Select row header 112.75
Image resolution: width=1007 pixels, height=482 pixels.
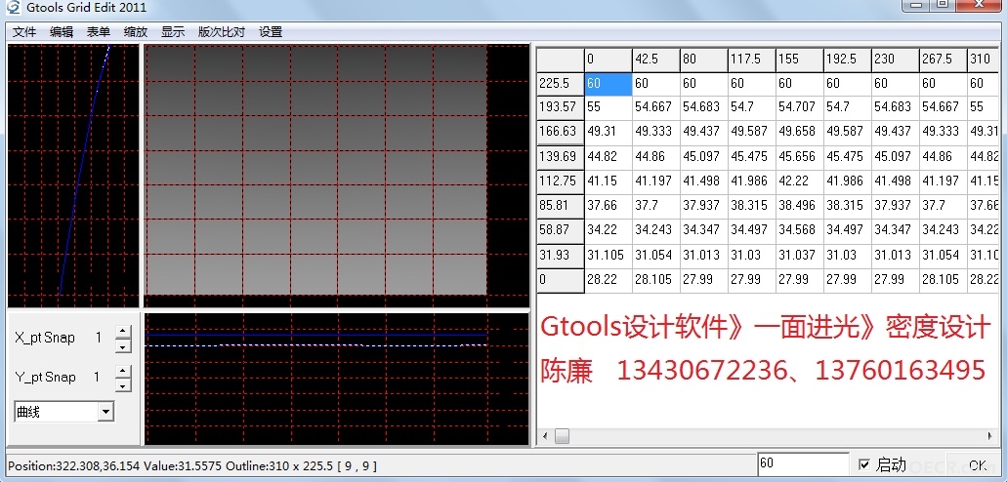[561, 181]
